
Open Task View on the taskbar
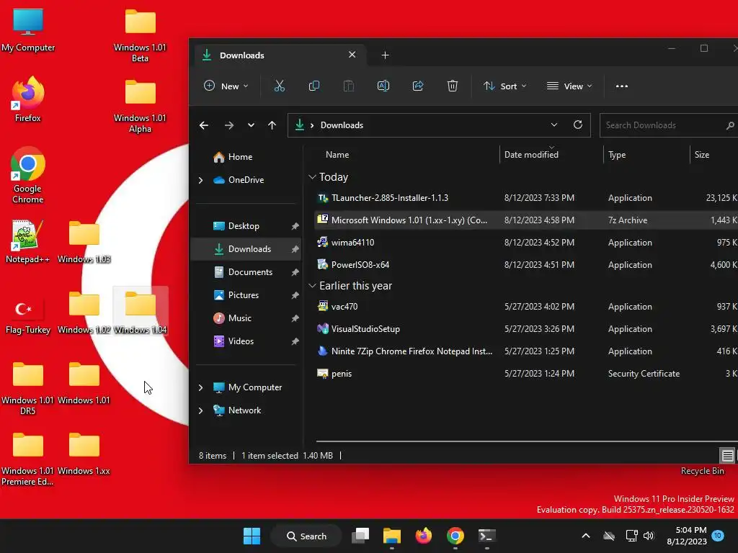click(x=360, y=536)
